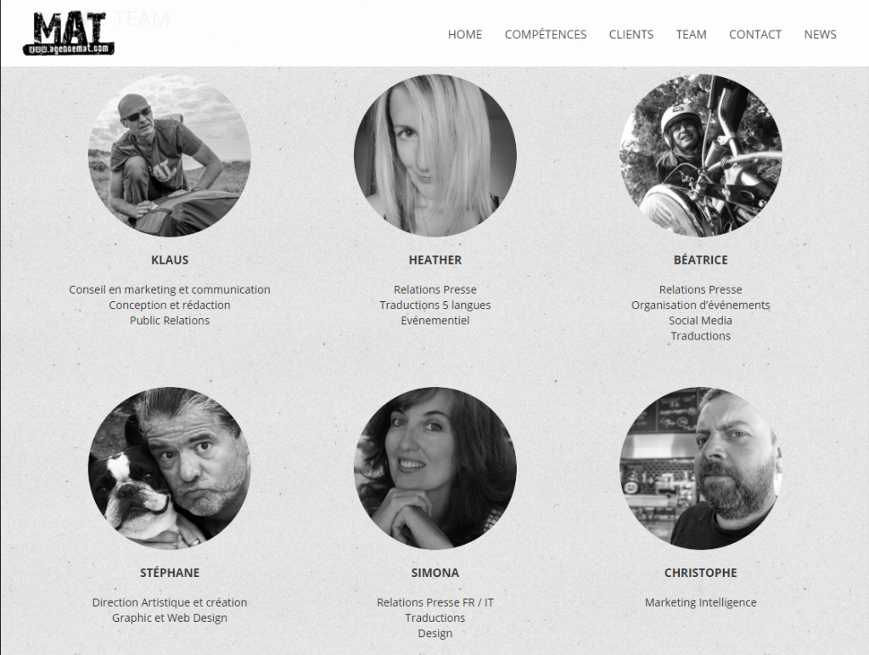Click the BÉATRICE name heading

(700, 260)
